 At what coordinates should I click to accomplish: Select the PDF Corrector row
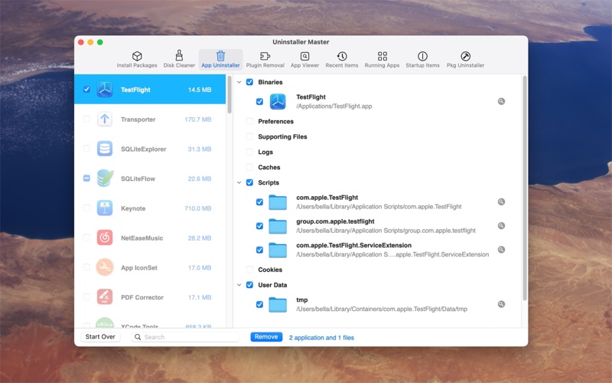pos(150,297)
